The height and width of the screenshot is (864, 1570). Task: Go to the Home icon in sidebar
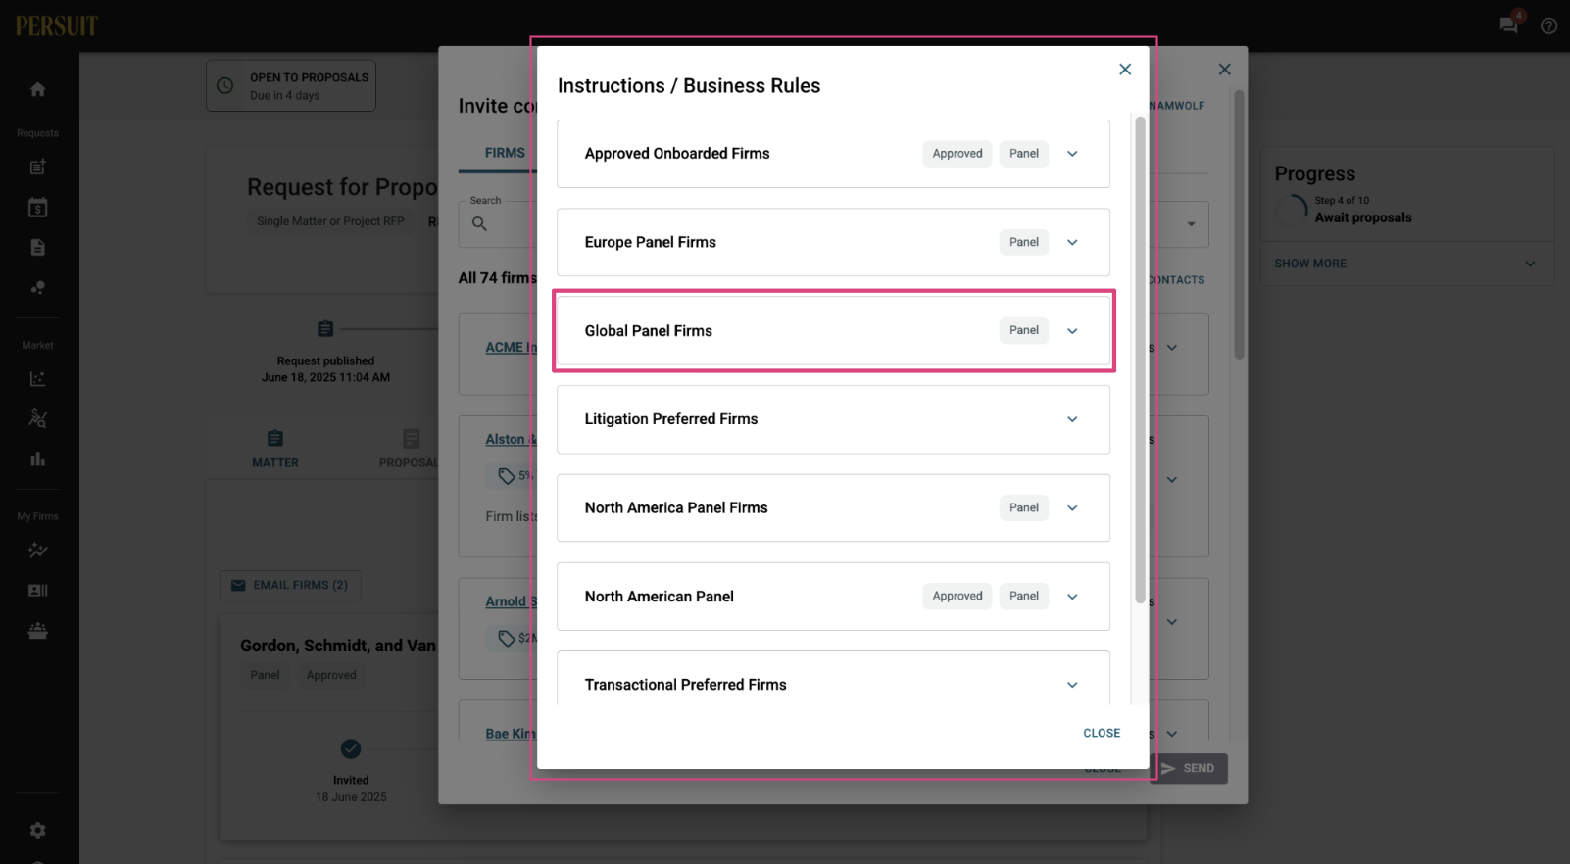(x=37, y=89)
